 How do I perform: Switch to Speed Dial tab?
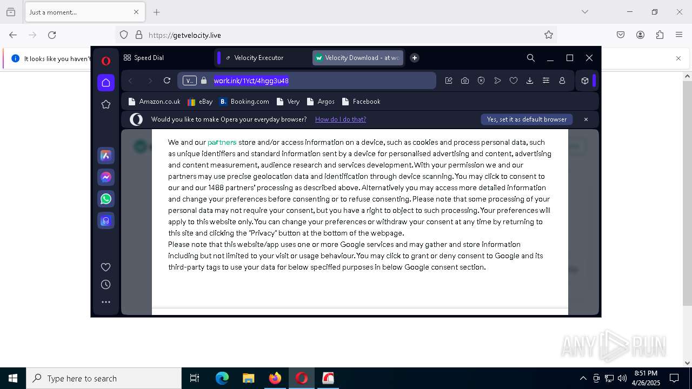pos(144,58)
